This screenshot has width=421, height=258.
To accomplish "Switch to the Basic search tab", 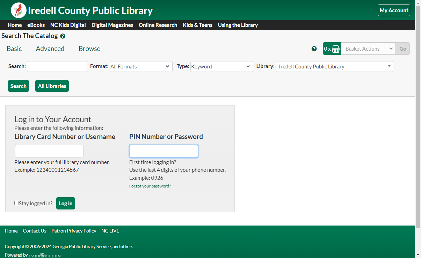I will [14, 49].
